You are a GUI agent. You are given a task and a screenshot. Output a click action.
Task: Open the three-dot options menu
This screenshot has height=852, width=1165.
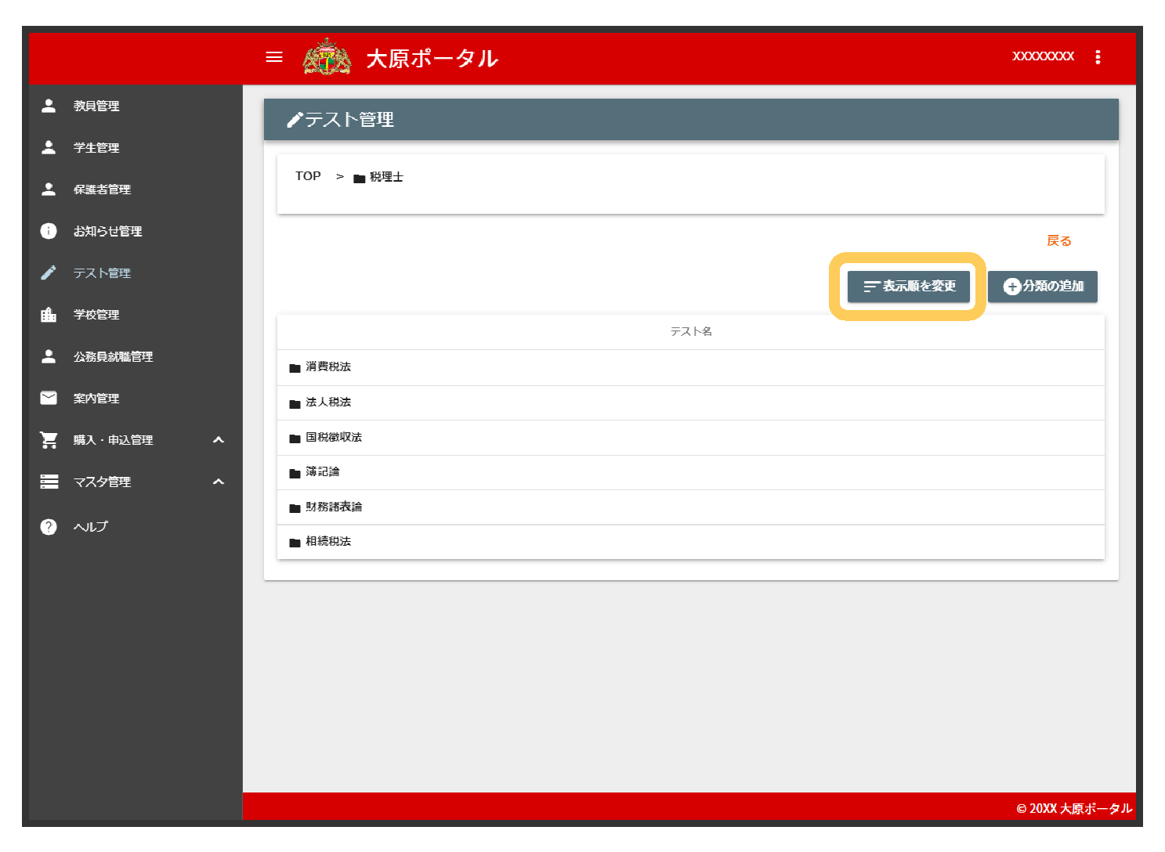(1098, 57)
